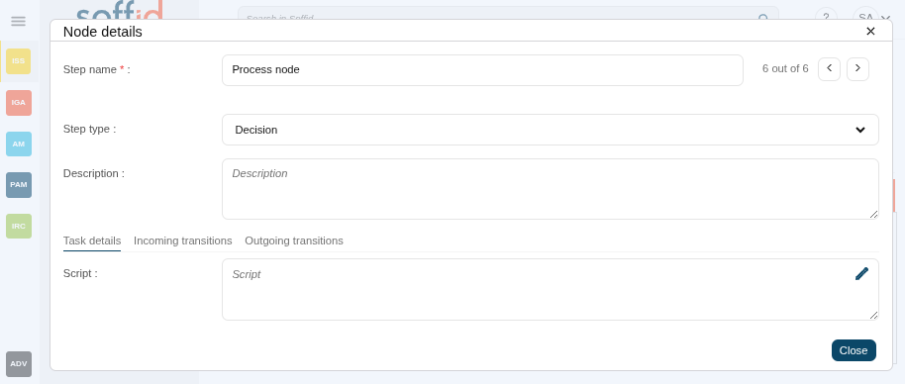
Task: Open the ADV sidebar module icon
Action: pyautogui.click(x=19, y=364)
